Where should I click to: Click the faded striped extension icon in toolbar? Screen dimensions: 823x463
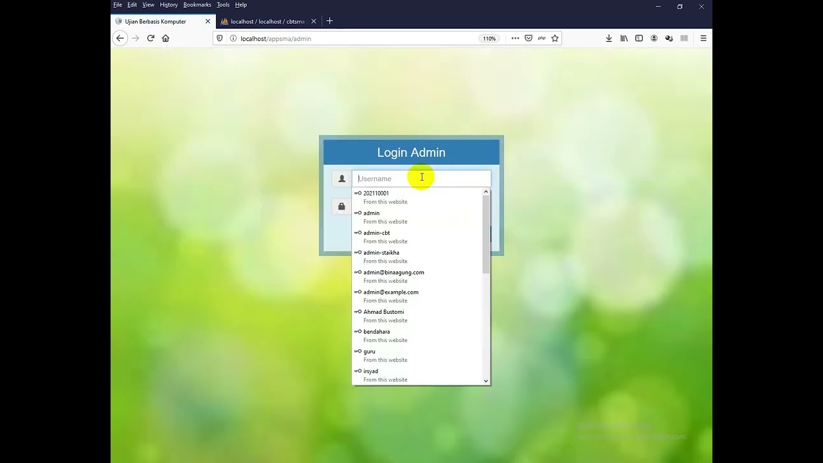click(x=684, y=39)
